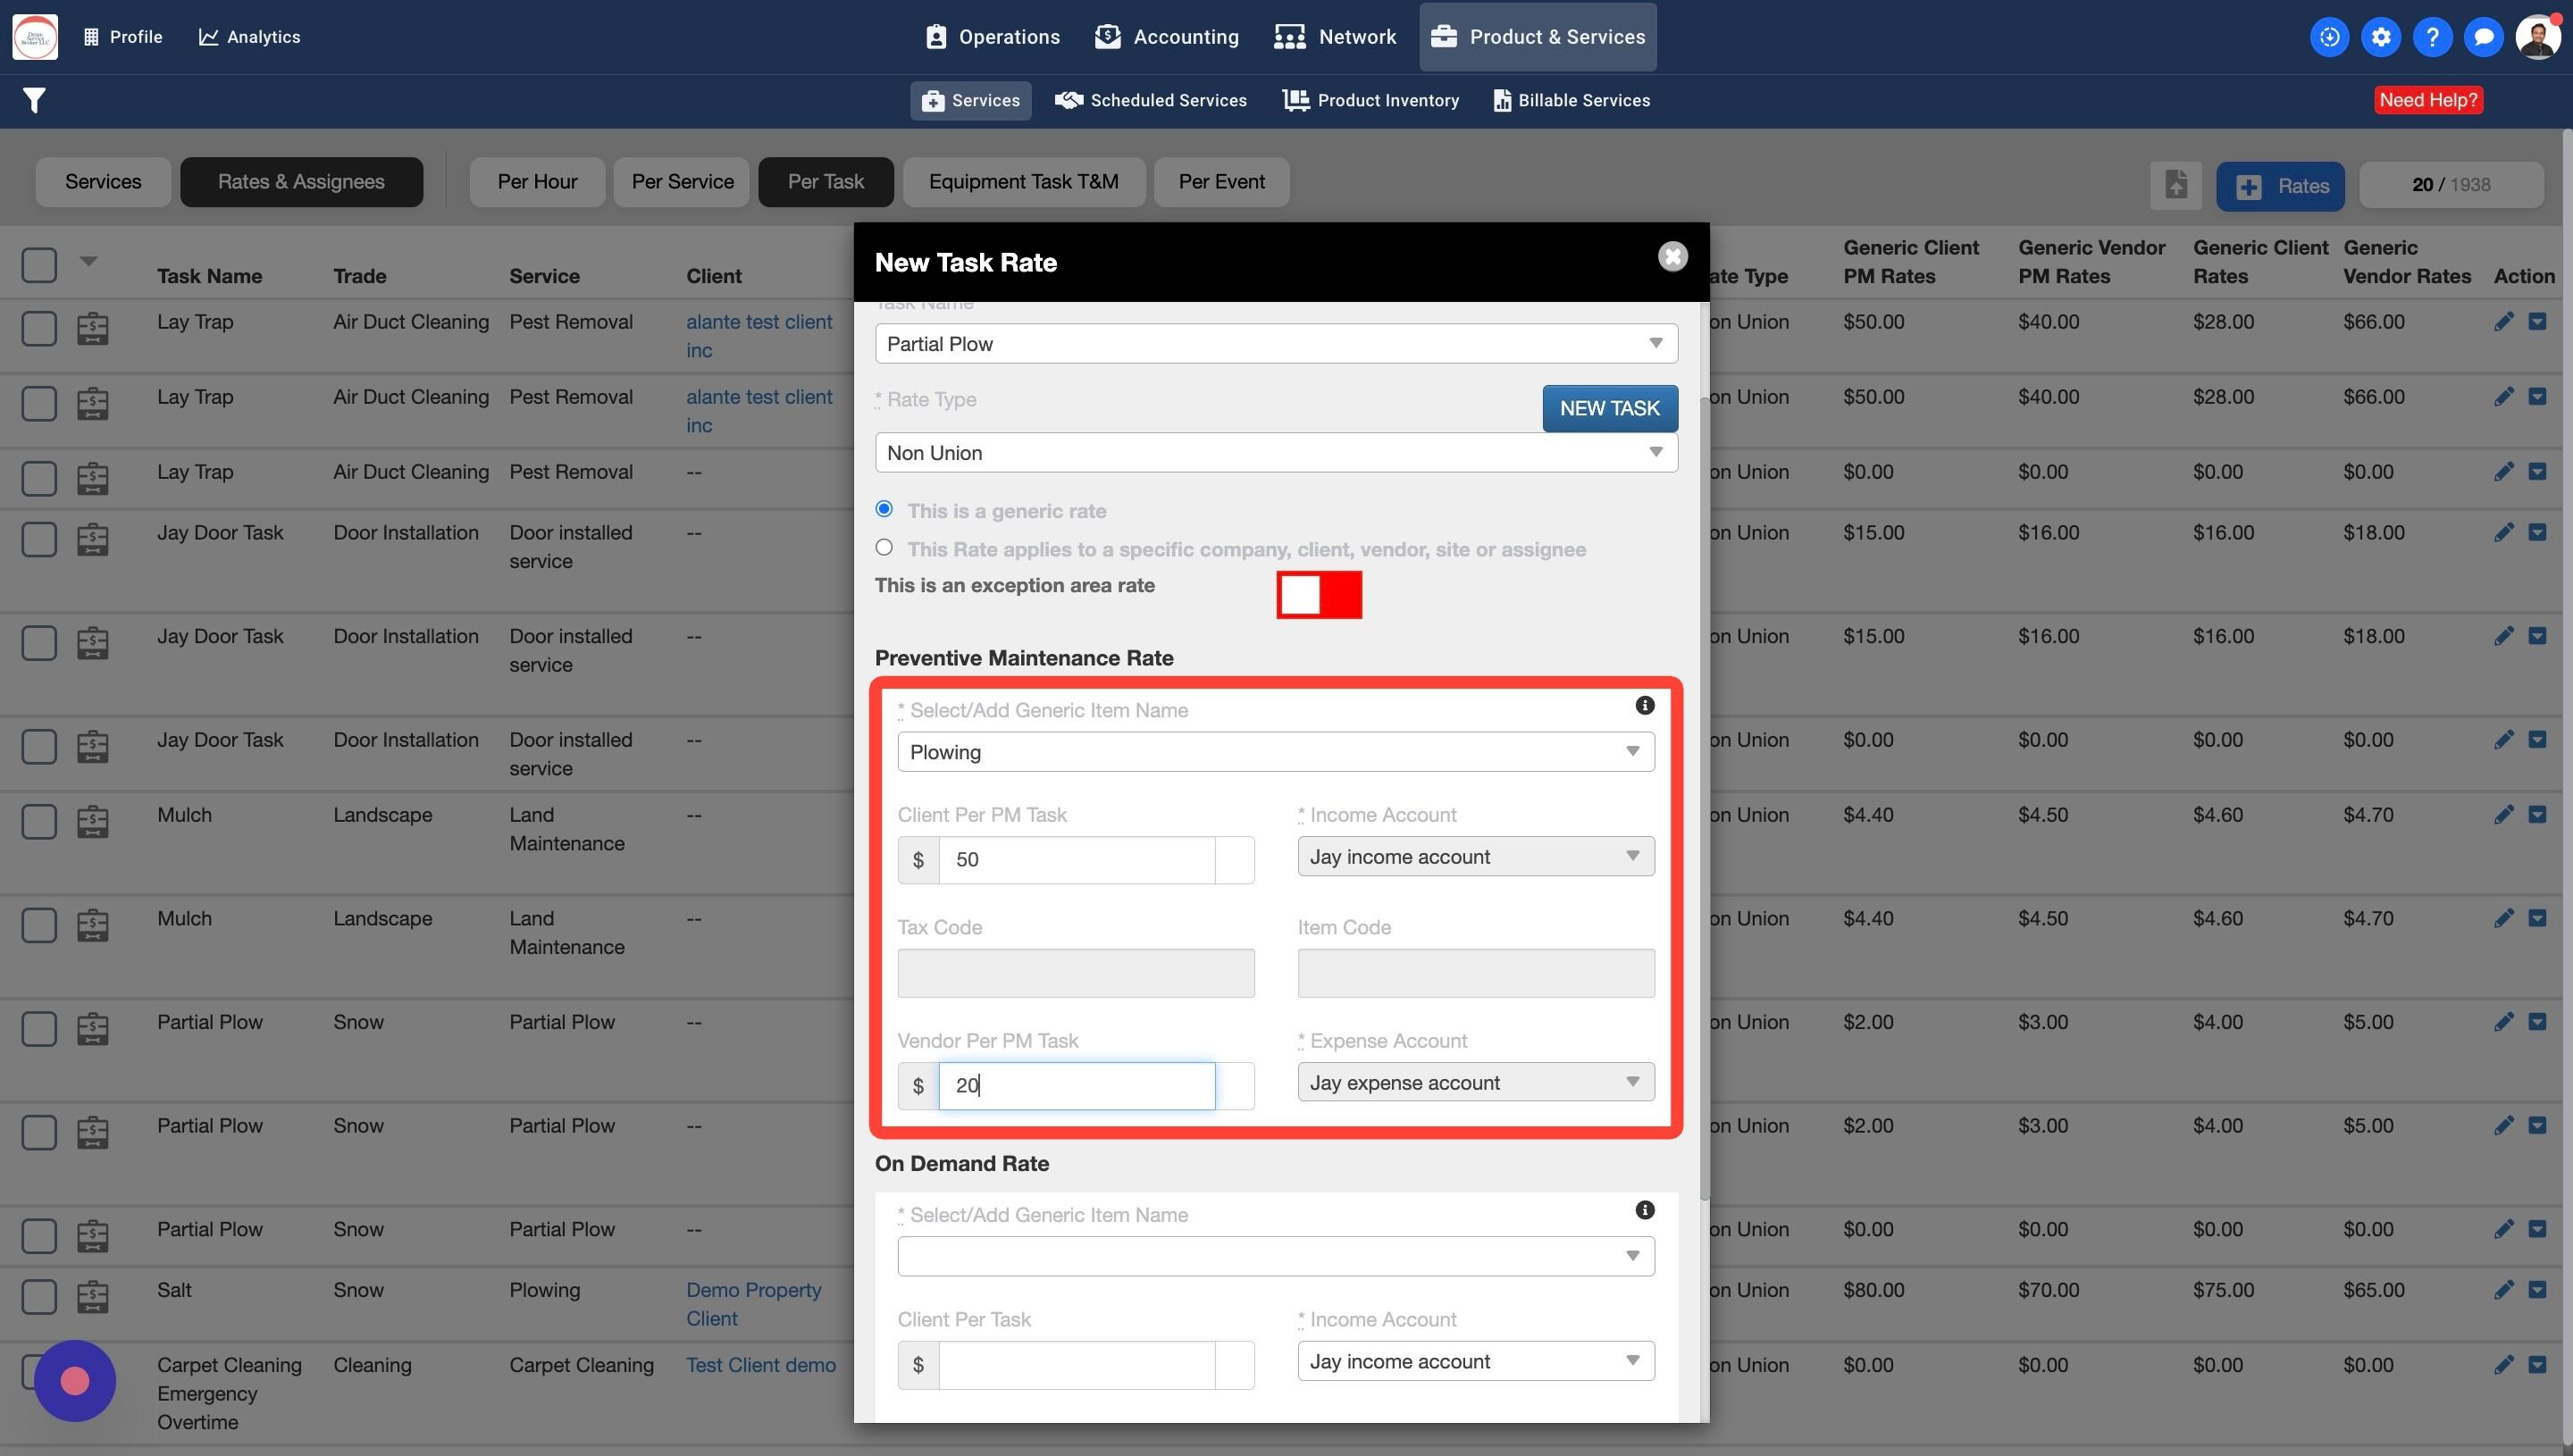
Task: Open the Plowing generic item name dropdown
Action: pyautogui.click(x=1275, y=752)
